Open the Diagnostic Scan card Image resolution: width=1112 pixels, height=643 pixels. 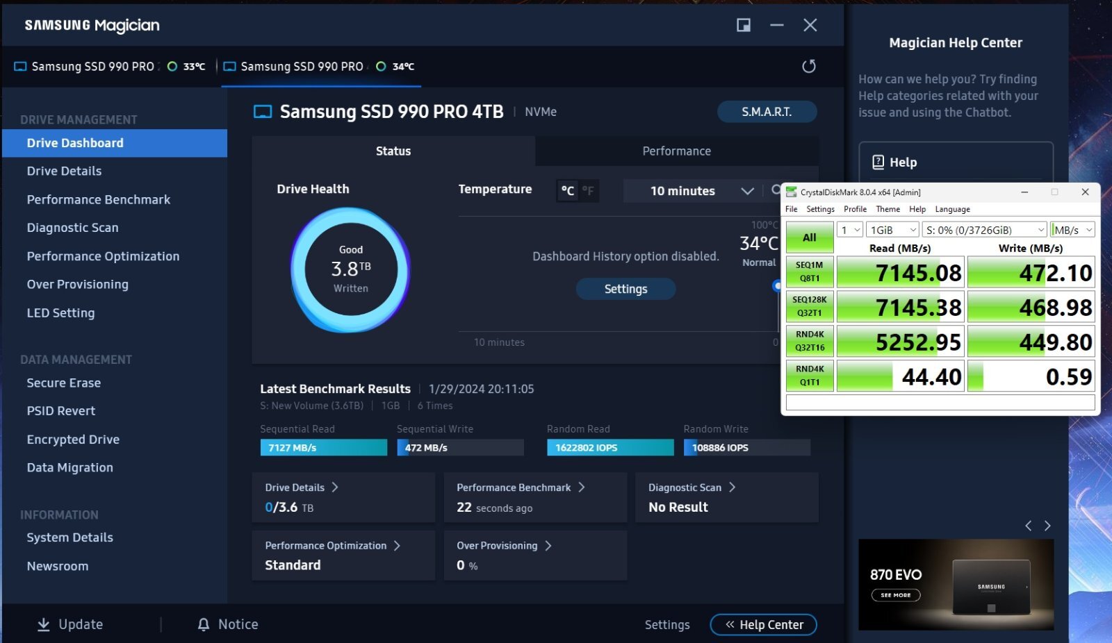point(726,497)
